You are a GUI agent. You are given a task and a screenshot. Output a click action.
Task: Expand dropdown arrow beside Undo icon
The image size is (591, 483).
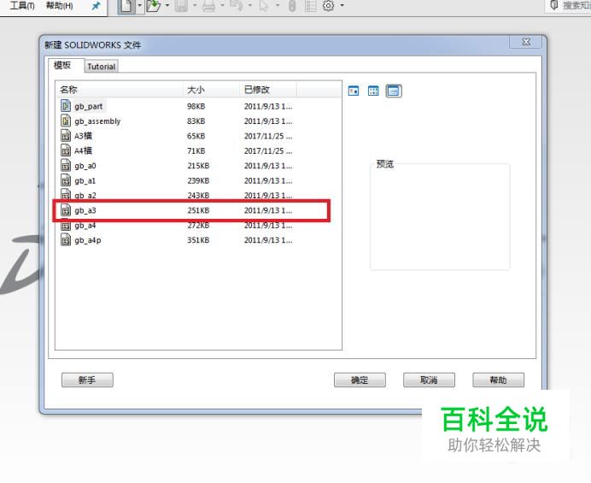pyautogui.click(x=250, y=5)
